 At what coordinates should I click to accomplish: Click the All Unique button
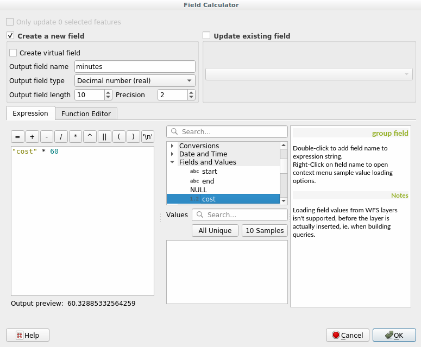pyautogui.click(x=215, y=230)
